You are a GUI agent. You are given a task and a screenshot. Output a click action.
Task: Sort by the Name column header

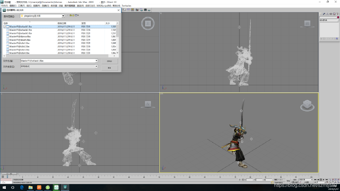tap(30, 23)
